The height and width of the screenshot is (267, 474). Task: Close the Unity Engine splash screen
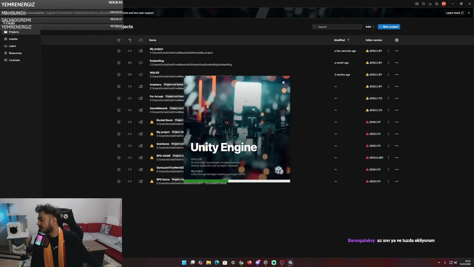283,82
